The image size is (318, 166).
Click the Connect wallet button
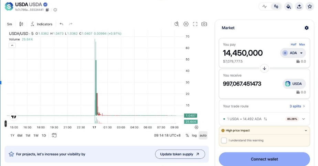(x=264, y=159)
